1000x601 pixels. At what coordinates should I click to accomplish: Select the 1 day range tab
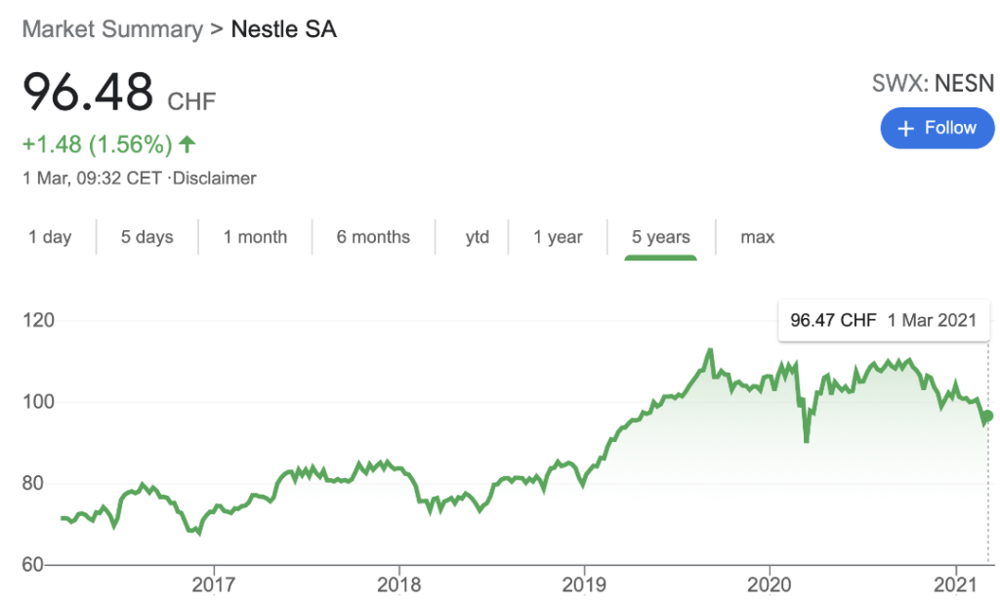pyautogui.click(x=50, y=237)
